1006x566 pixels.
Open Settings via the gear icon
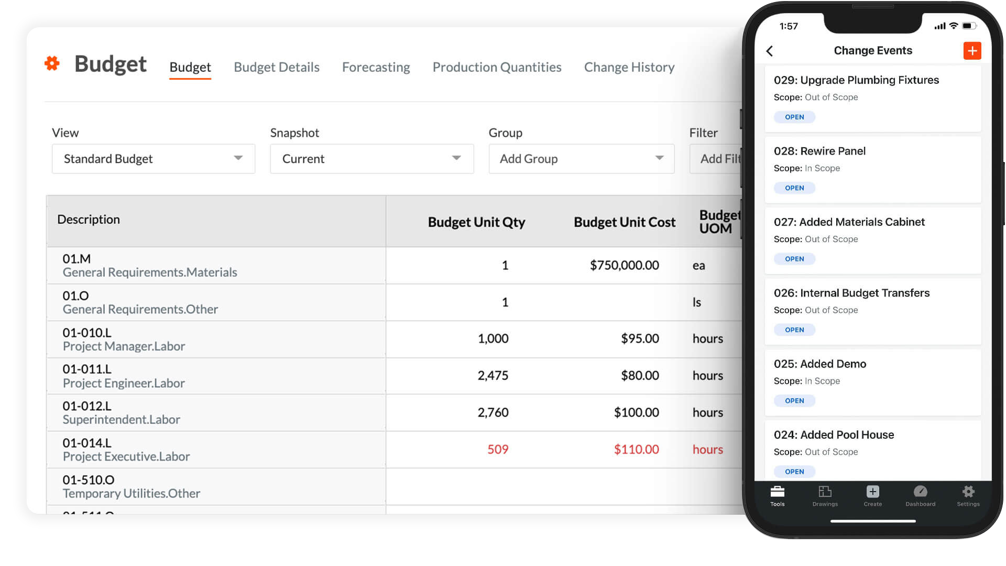[968, 493]
